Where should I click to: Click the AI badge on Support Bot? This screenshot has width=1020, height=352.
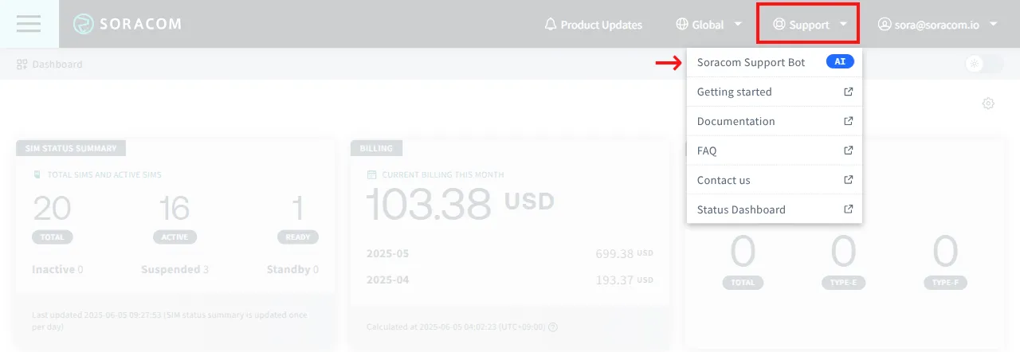(x=840, y=61)
